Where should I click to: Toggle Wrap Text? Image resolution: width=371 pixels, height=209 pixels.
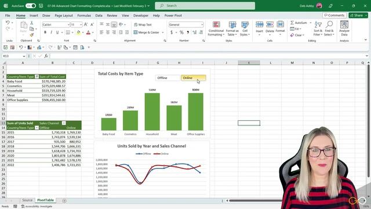[x=143, y=24]
